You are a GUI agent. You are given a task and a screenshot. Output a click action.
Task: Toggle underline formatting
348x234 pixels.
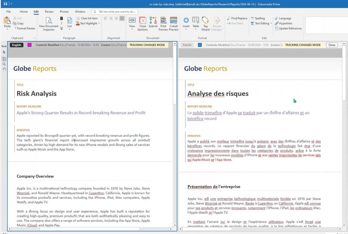click(62, 28)
